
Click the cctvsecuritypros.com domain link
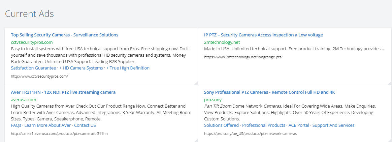pos(32,42)
